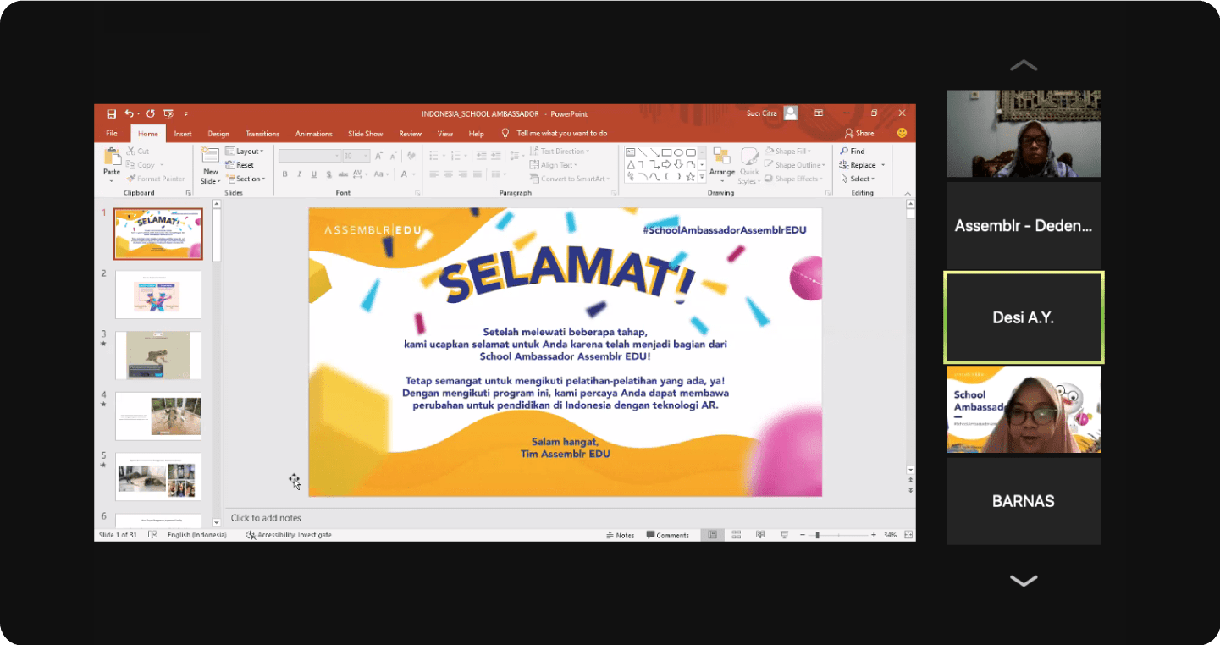Switch to Slide Sorter view in status bar
Viewport: 1220px width, 645px height.
coord(737,534)
